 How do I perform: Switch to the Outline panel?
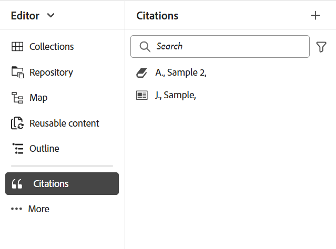pyautogui.click(x=44, y=149)
